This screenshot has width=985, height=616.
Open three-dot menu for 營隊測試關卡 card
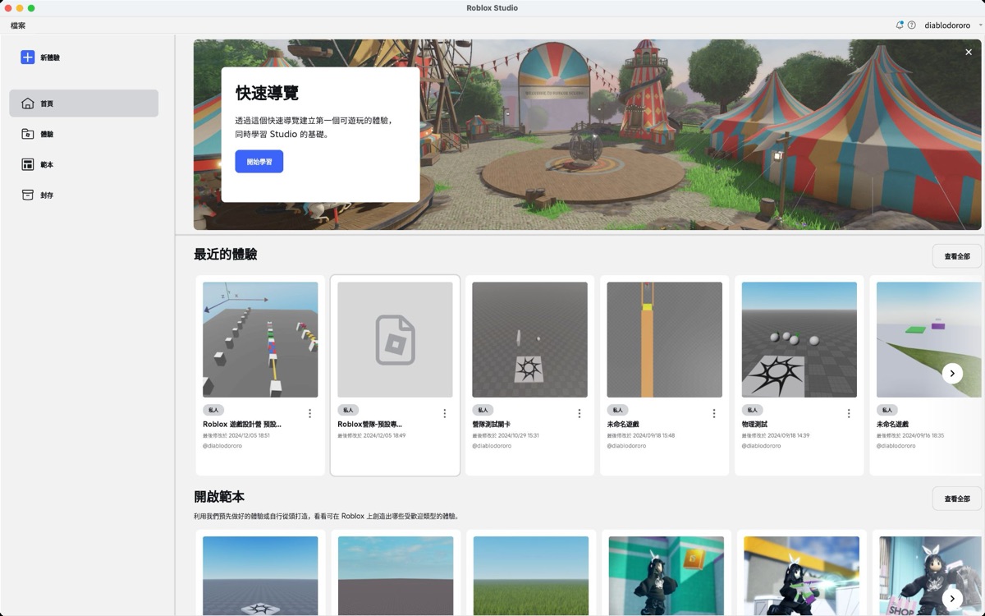click(579, 413)
